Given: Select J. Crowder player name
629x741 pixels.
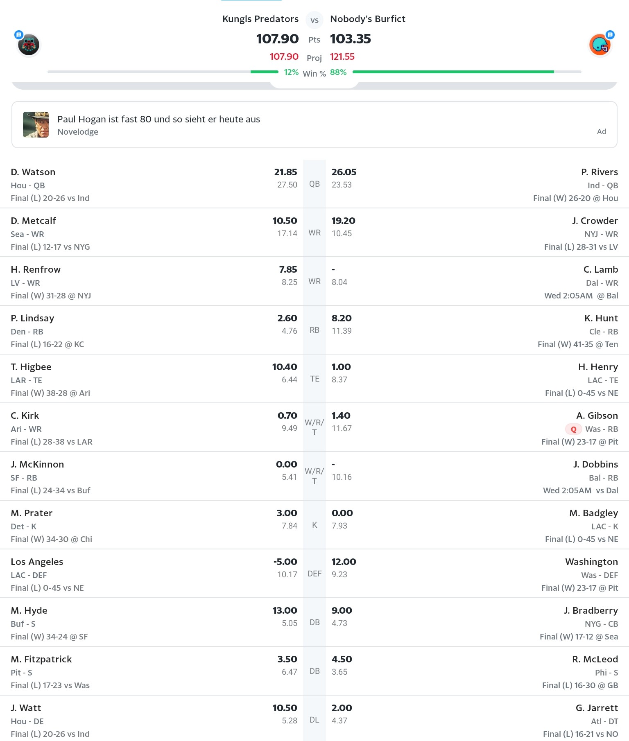Looking at the screenshot, I should point(595,221).
